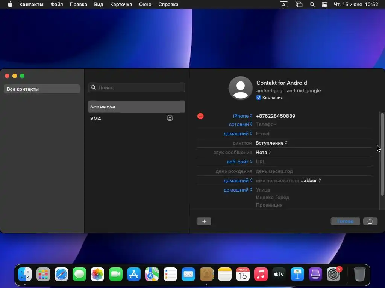Click the URL field
385x288 pixels.
[261, 162]
